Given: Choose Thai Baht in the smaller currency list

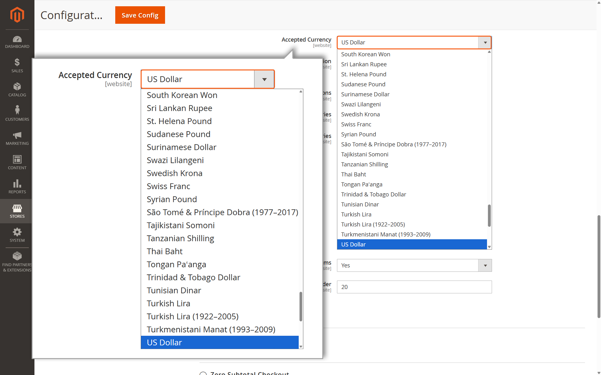Looking at the screenshot, I should 354,175.
